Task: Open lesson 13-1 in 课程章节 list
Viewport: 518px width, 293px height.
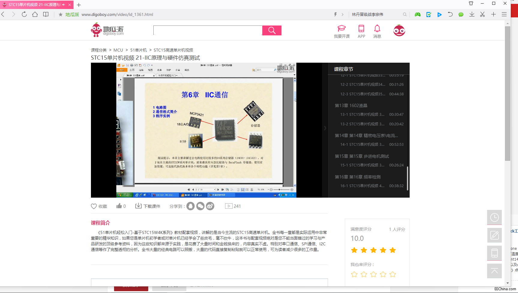Action: pos(372,115)
